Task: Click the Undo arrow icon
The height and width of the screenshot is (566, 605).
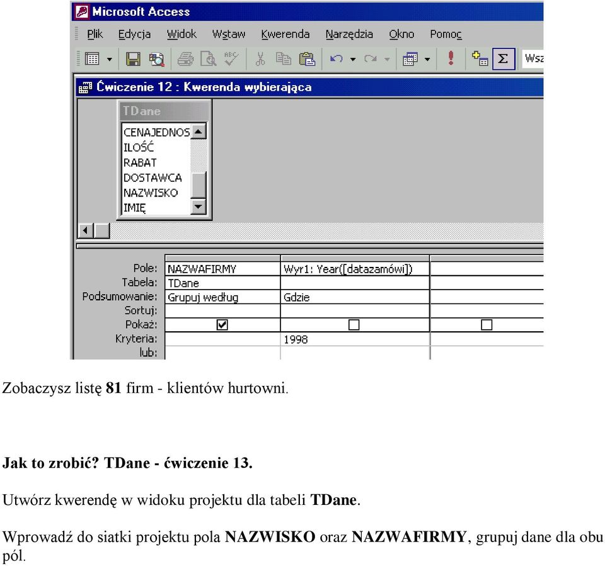Action: [336, 59]
